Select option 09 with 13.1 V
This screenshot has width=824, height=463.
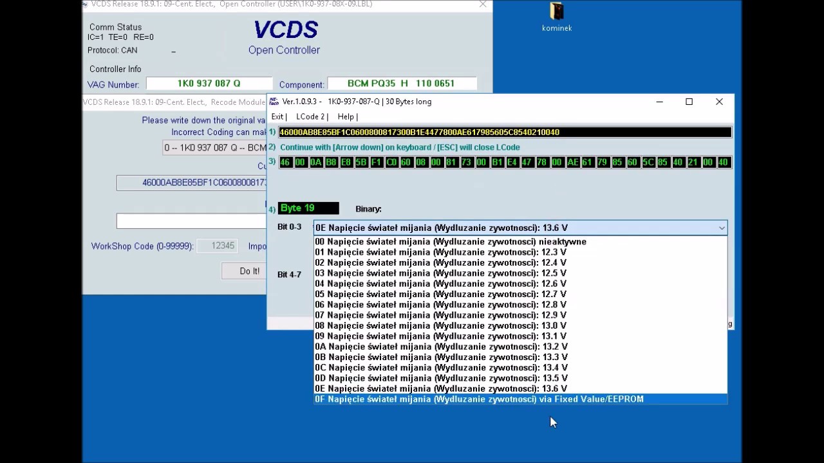(x=520, y=336)
